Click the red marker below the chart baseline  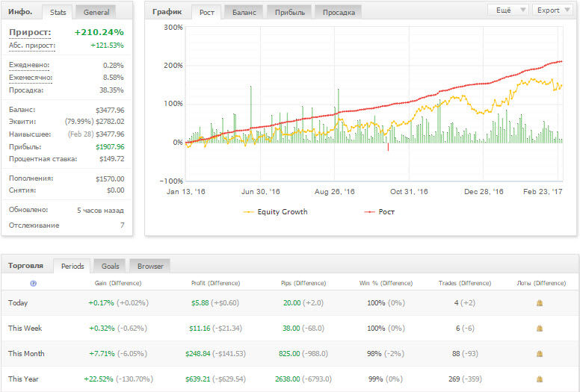(388, 147)
